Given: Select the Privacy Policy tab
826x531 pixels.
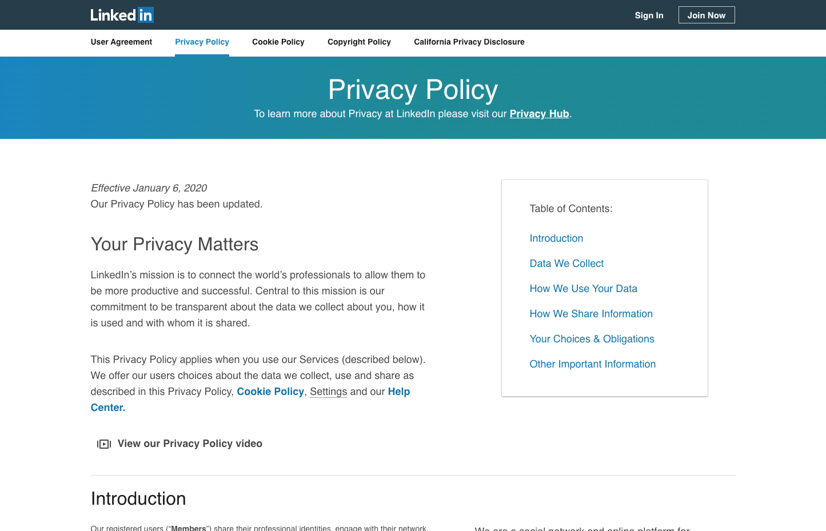Looking at the screenshot, I should [202, 42].
